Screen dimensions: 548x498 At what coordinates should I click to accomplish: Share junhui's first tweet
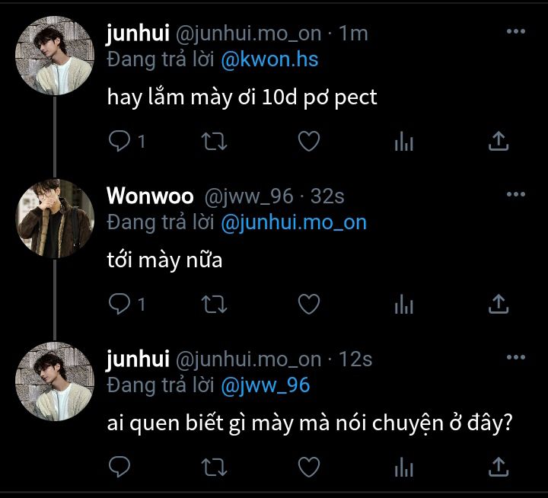[x=499, y=141]
